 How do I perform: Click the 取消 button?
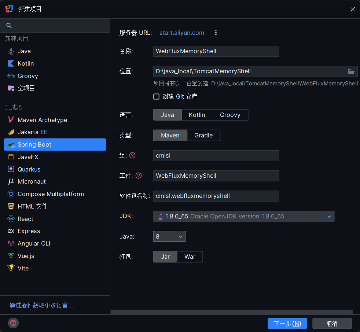pyautogui.click(x=332, y=324)
